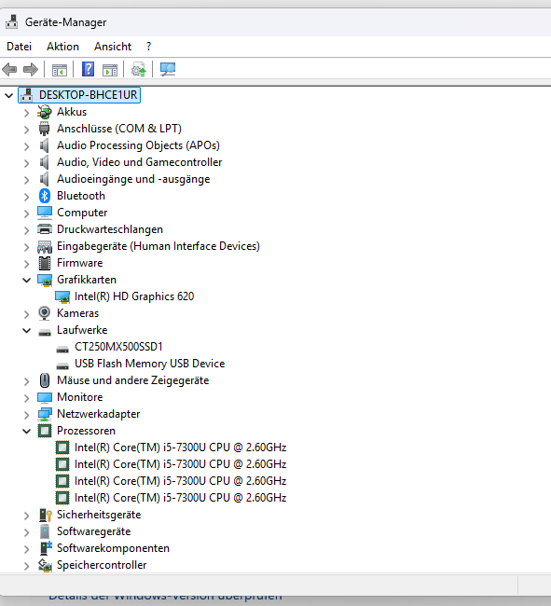The height and width of the screenshot is (606, 551).
Task: Click the show/hide action pane toolbar icon
Action: 110,70
